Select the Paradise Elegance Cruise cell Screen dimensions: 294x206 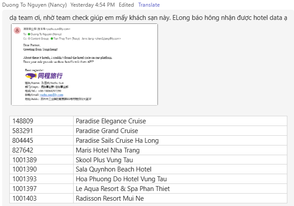click(111, 121)
